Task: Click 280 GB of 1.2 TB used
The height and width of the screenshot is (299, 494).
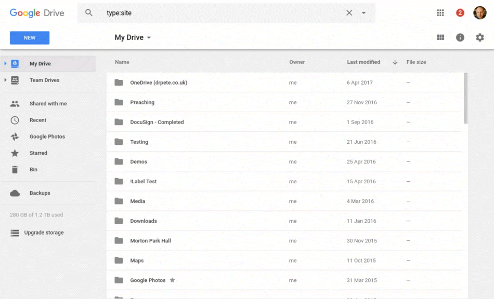Action: [x=36, y=215]
